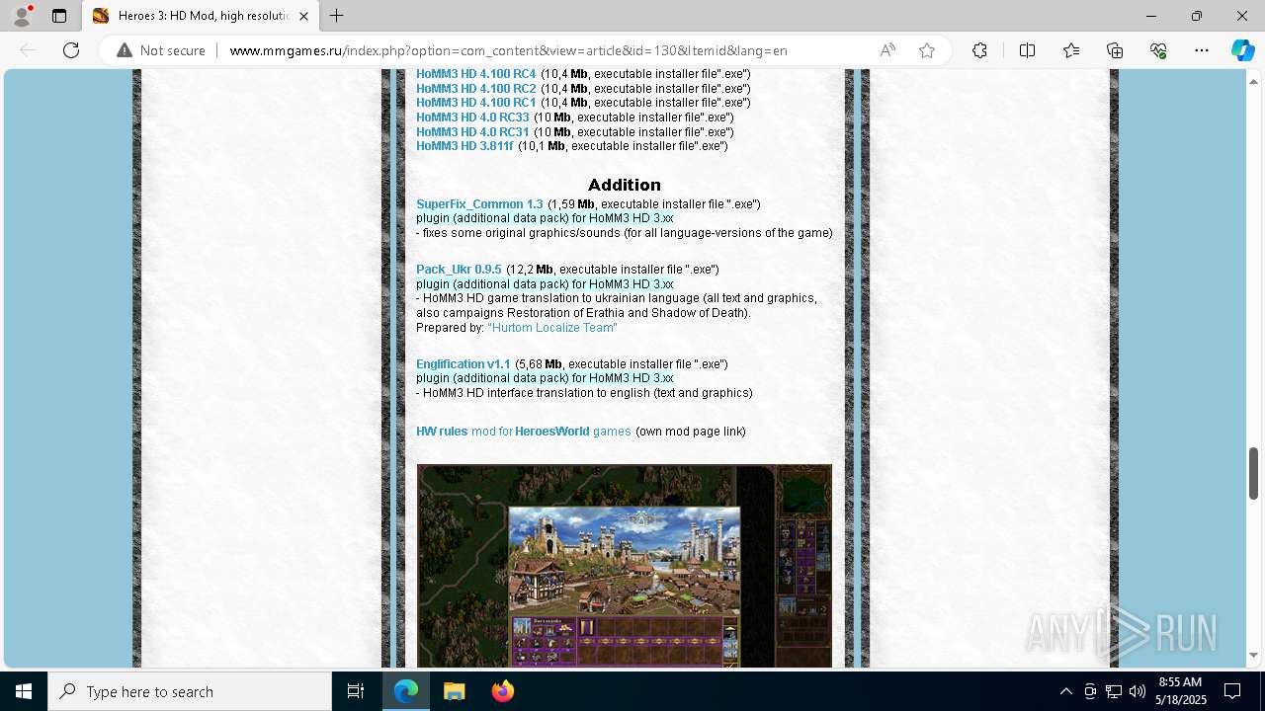Open the Browser essentials heart icon
Viewport: 1265px width, 711px height.
click(x=1158, y=50)
